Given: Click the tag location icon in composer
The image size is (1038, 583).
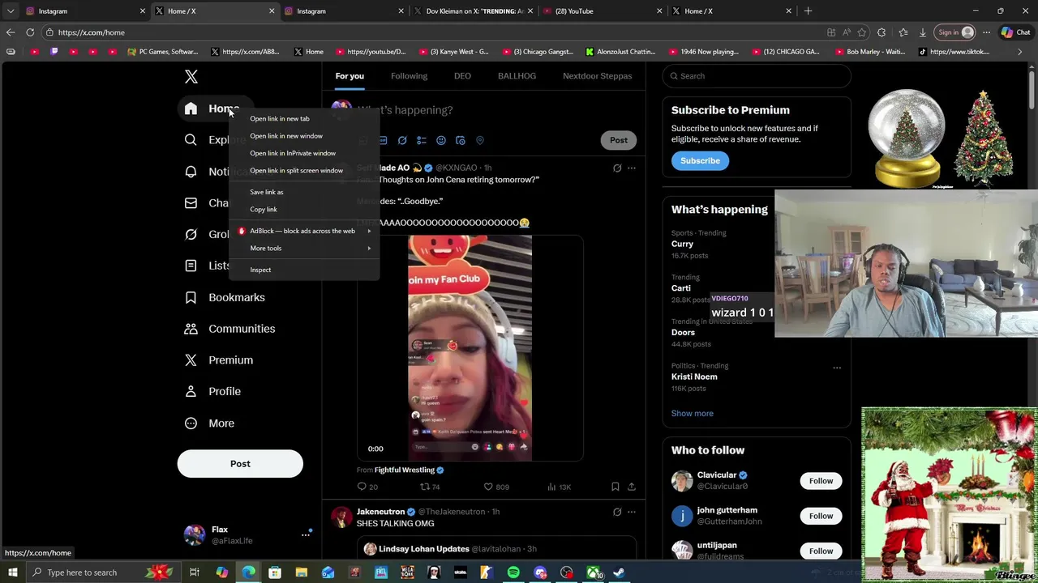Looking at the screenshot, I should pos(480,140).
